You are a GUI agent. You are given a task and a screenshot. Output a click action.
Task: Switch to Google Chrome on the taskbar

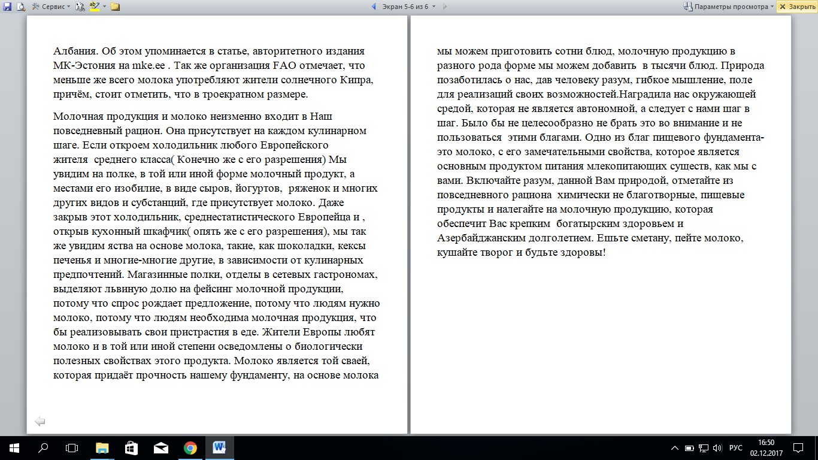coord(190,448)
